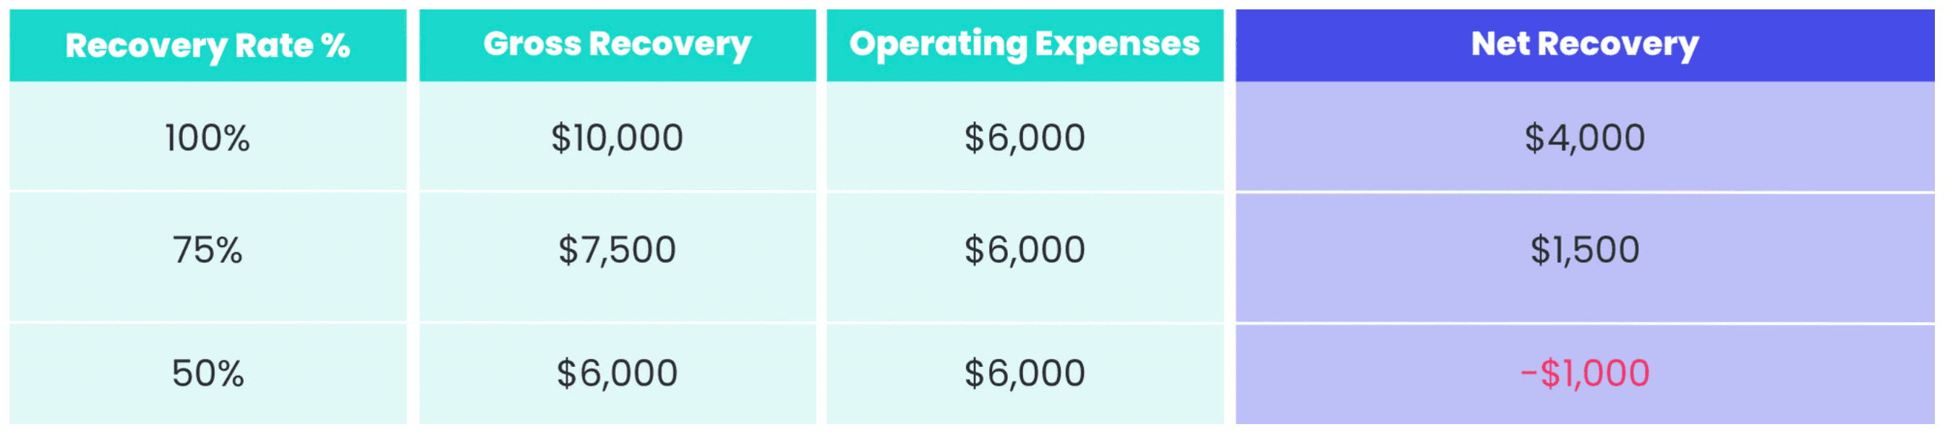Select the Gross Recovery column header
The height and width of the screenshot is (432, 1945).
[617, 46]
